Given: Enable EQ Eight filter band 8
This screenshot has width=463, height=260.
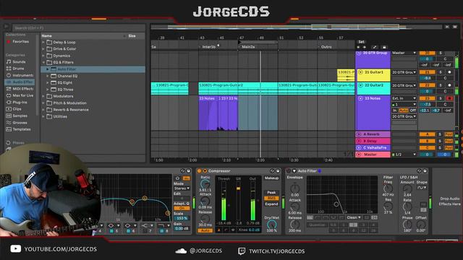Looking at the screenshot, I should pos(161,231).
